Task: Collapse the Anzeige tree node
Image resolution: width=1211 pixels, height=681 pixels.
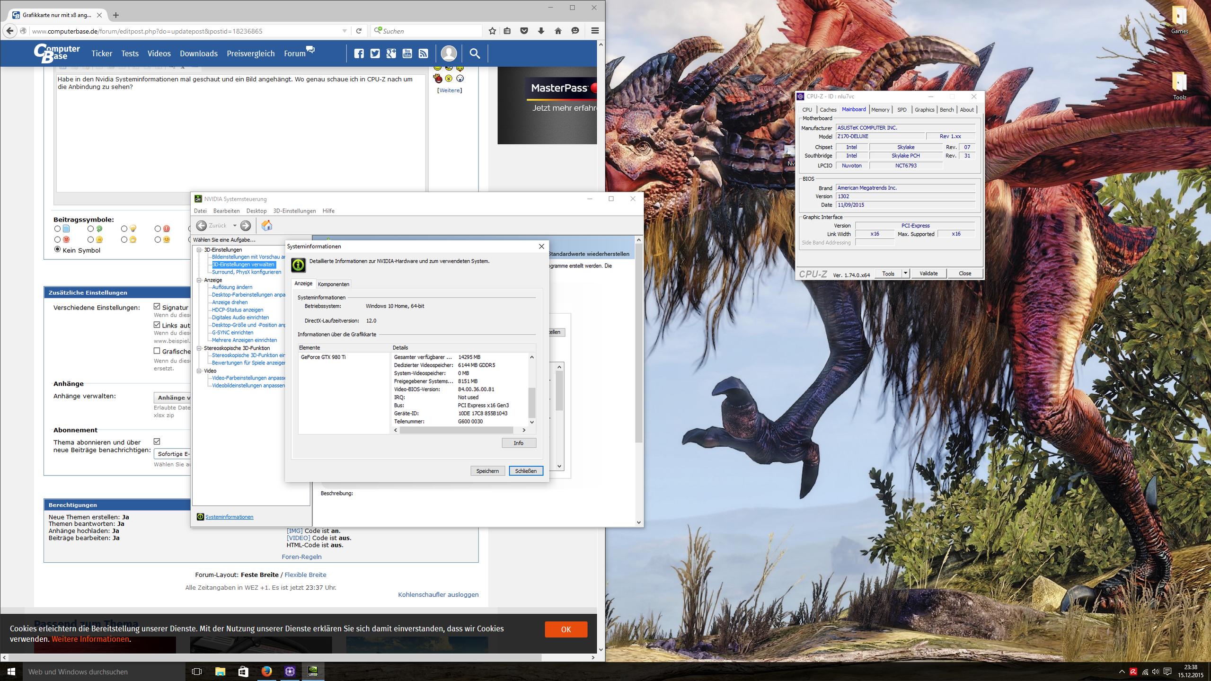Action: 199,280
